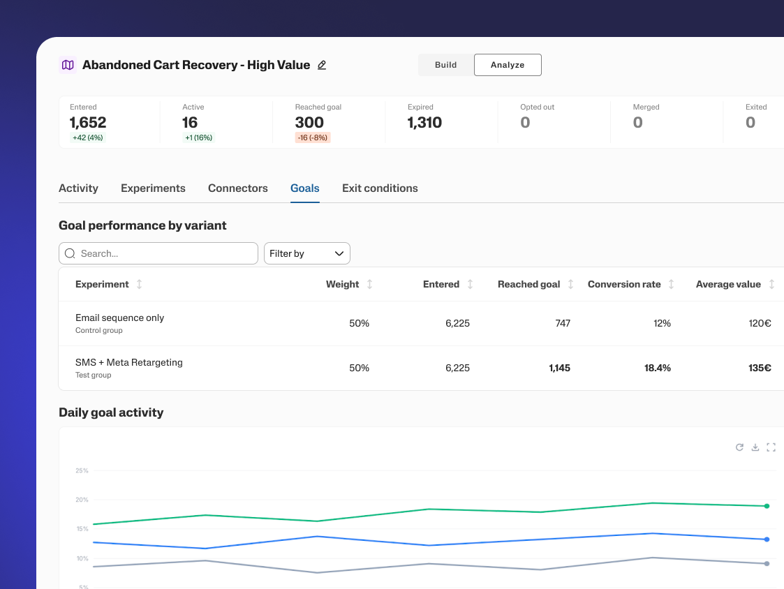
Task: Open the SMS + Meta Retargeting experiment
Action: point(128,363)
